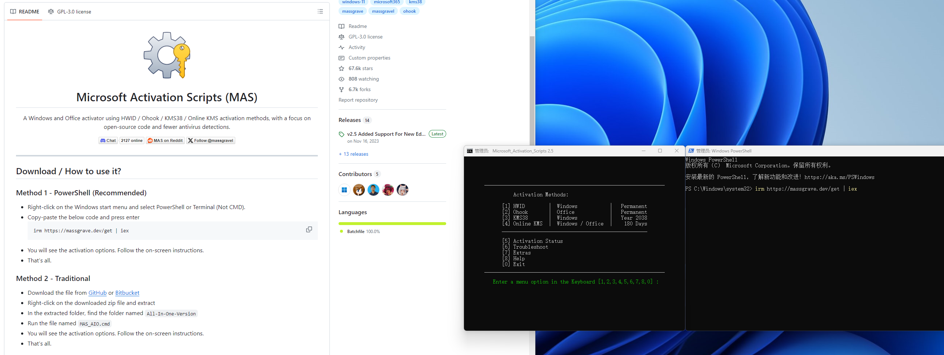
Task: Maximize the Microsoft_Activation_Scripts 2.5 window
Action: [660, 151]
